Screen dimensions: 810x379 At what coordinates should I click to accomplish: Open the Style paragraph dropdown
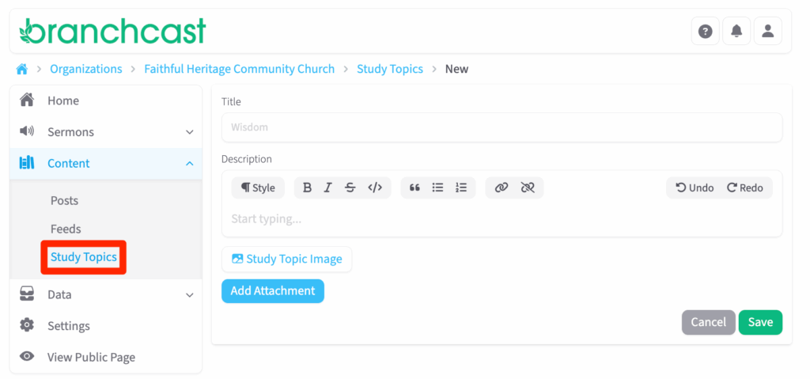tap(258, 188)
